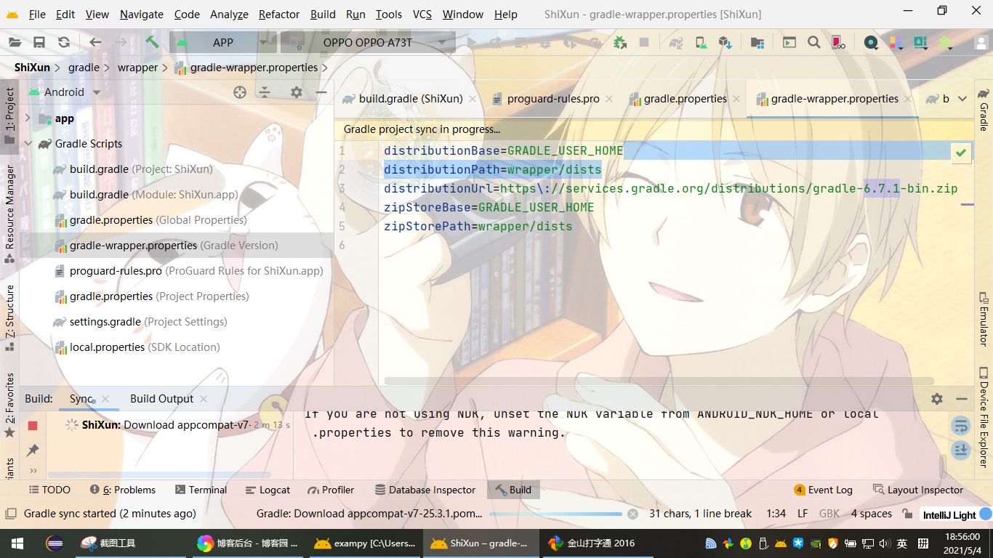Open the Refactor menu
This screenshot has width=993, height=558.
[x=279, y=15]
